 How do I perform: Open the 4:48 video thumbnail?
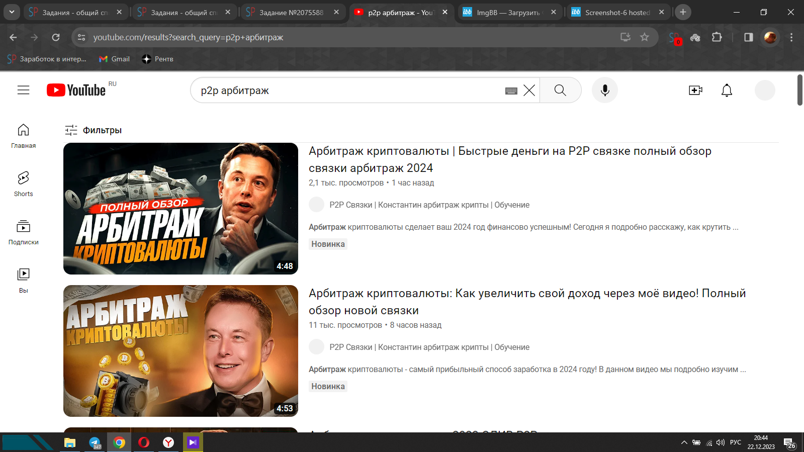pyautogui.click(x=181, y=209)
